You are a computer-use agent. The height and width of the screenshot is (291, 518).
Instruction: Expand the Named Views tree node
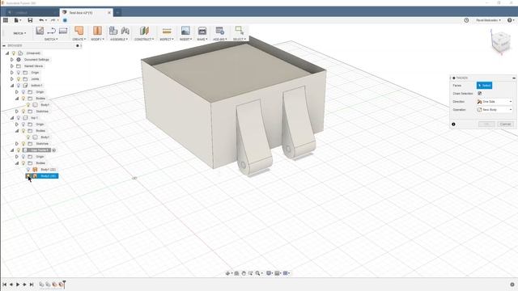click(x=12, y=66)
